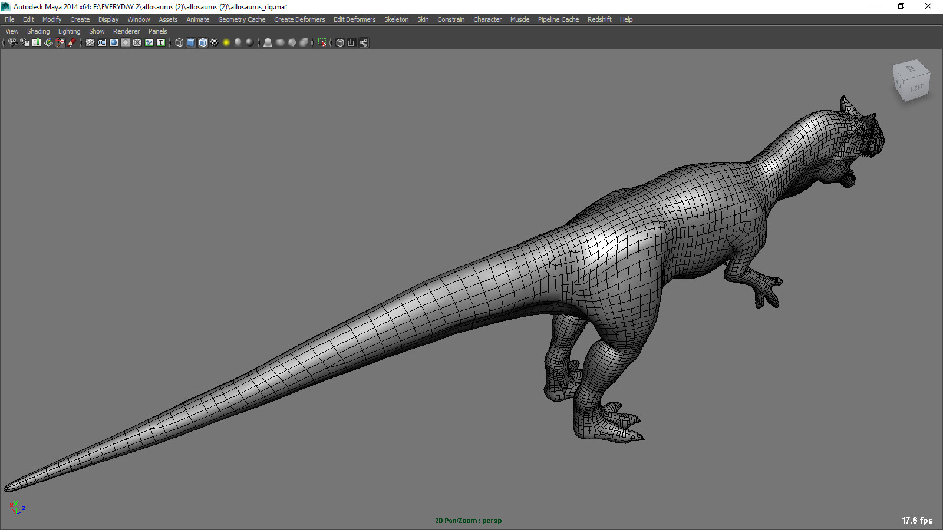The image size is (943, 530).
Task: Toggle the Safe Title icon
Action: pyautogui.click(x=161, y=42)
